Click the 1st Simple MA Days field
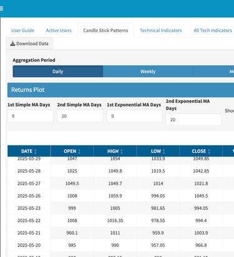Screen dimensions: 234x257 [31, 116]
